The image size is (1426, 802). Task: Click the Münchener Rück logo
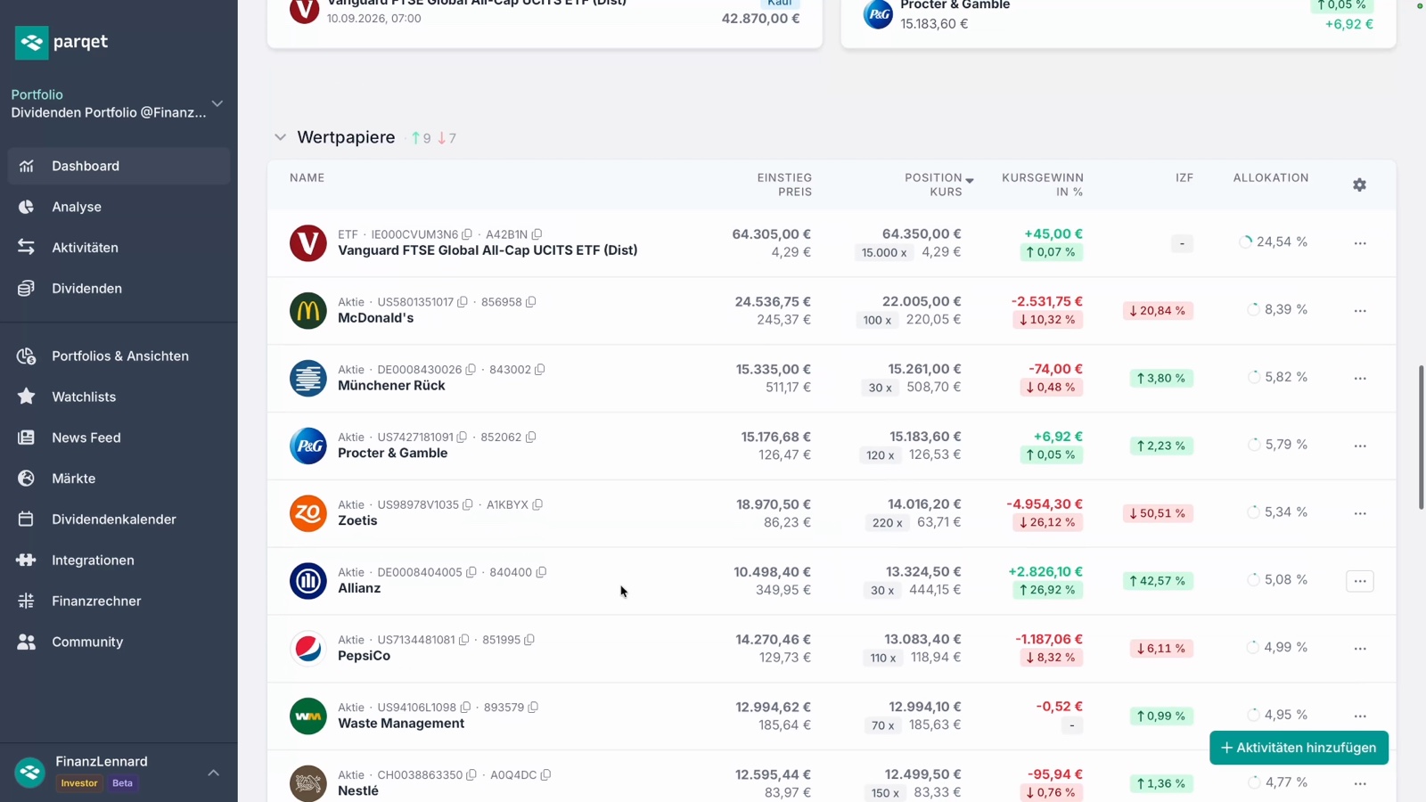coord(308,378)
